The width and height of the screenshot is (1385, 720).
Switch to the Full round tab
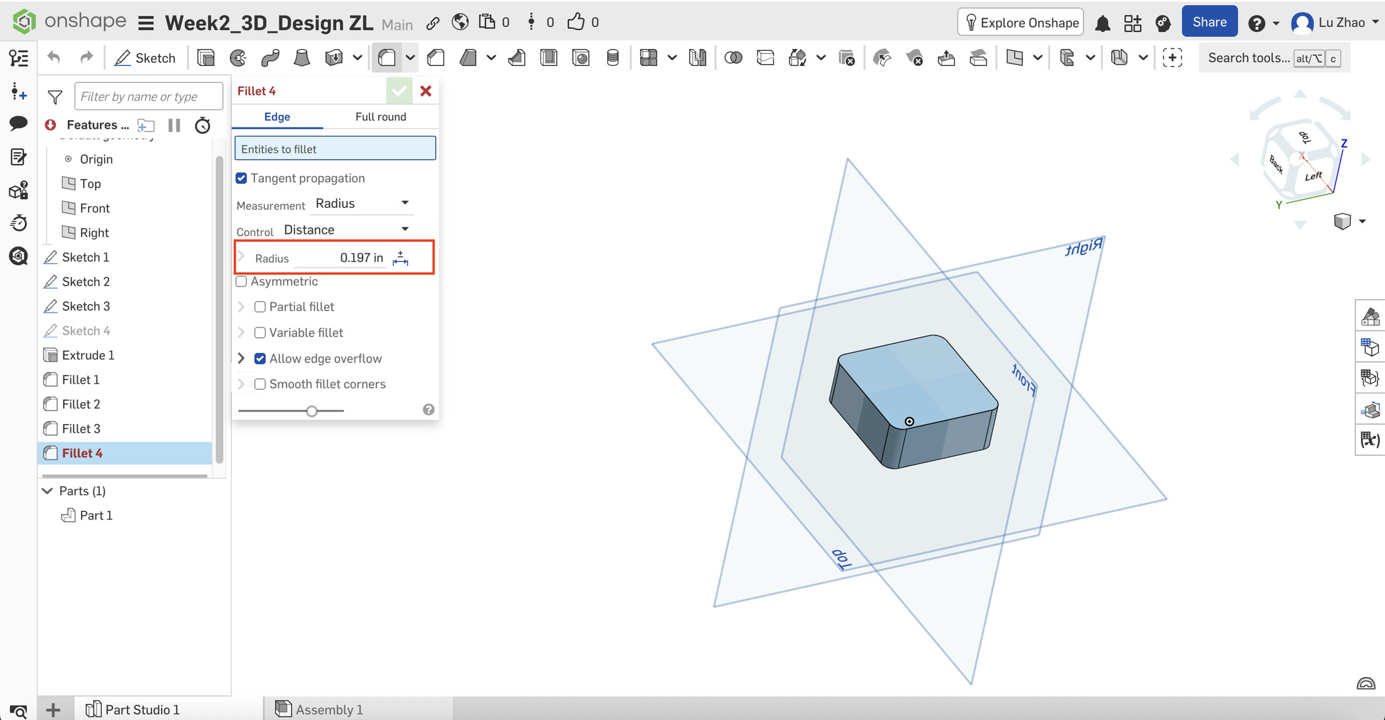pyautogui.click(x=381, y=117)
